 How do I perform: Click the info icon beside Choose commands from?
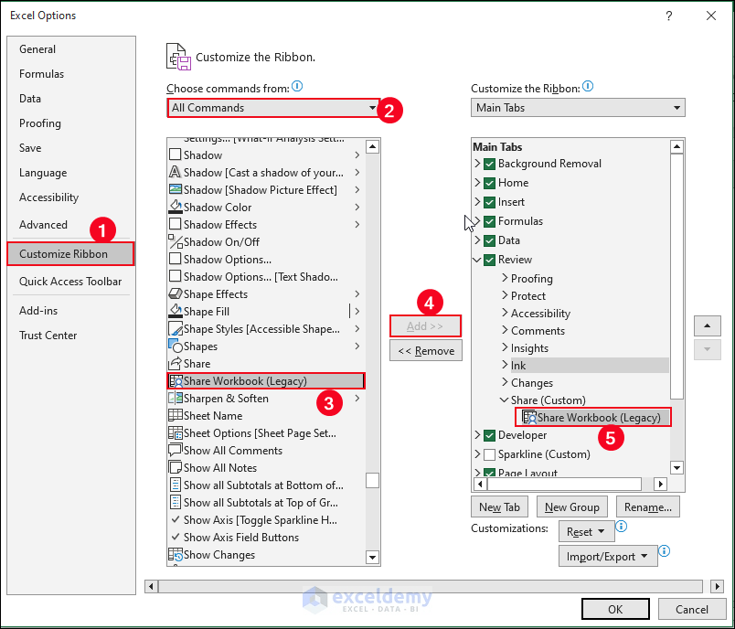click(x=296, y=86)
